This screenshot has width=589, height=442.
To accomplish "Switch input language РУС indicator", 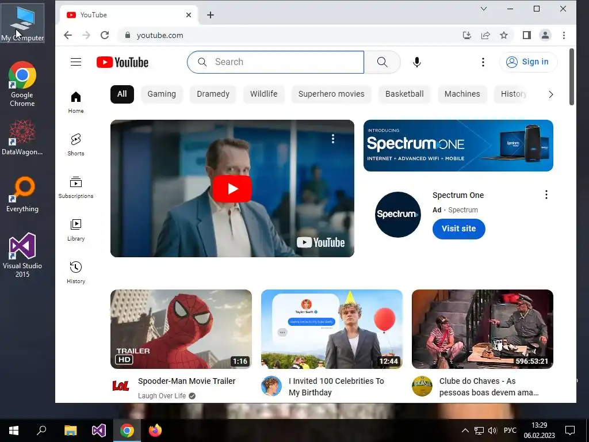I will pos(510,430).
